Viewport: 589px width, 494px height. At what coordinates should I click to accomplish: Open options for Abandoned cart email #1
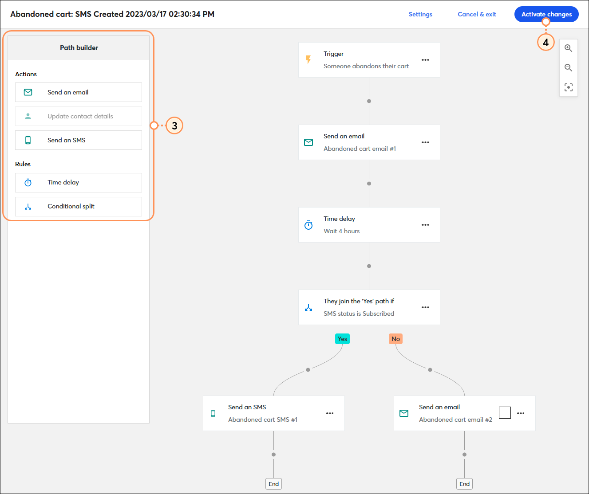[x=425, y=142]
